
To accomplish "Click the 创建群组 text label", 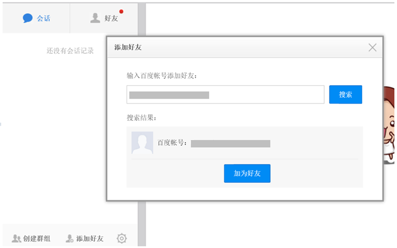I will [x=37, y=238].
